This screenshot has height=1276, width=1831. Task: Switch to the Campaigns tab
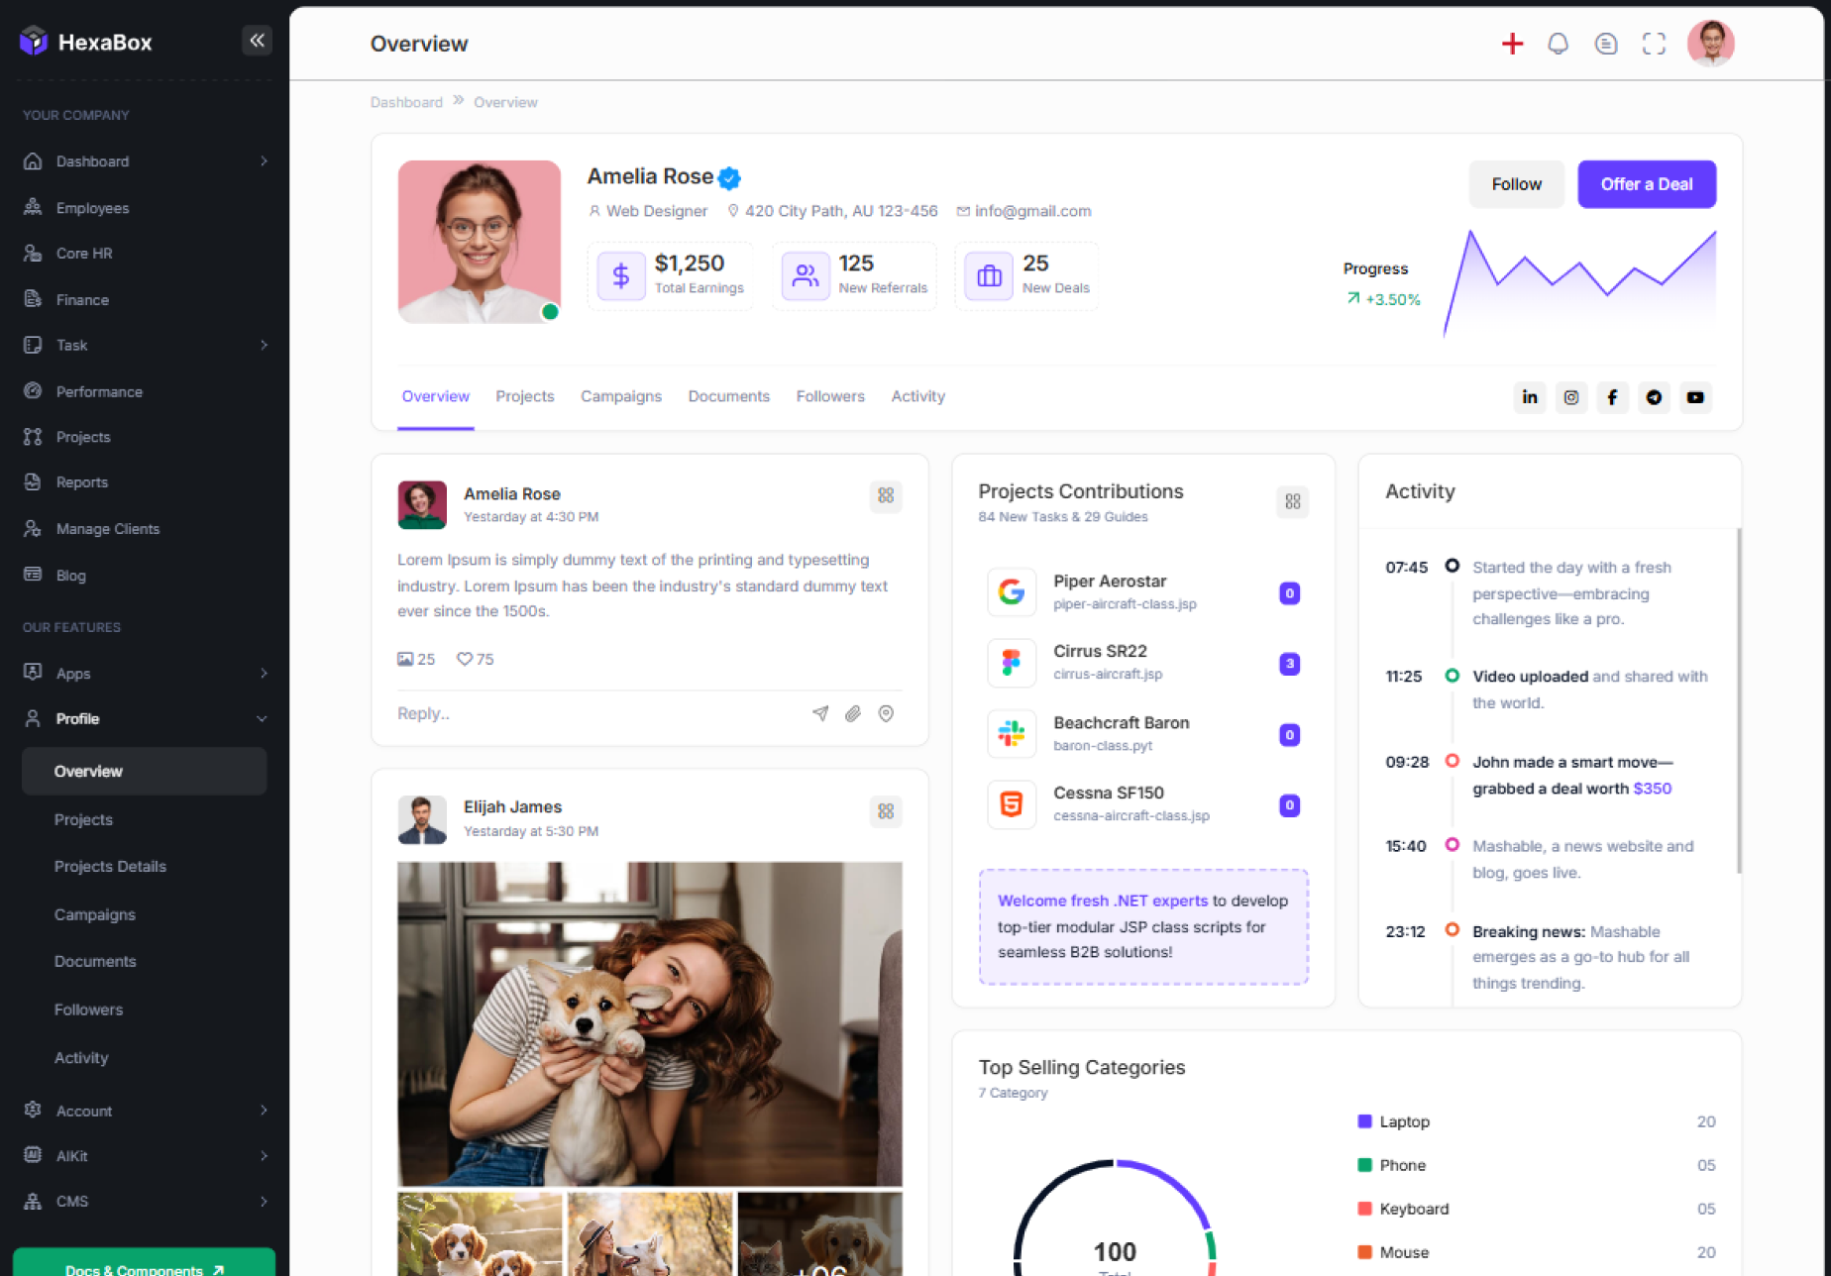tap(620, 396)
